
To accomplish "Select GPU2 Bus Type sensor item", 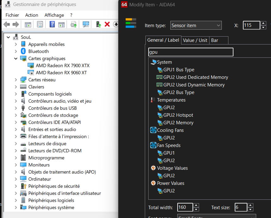I will [179, 92].
